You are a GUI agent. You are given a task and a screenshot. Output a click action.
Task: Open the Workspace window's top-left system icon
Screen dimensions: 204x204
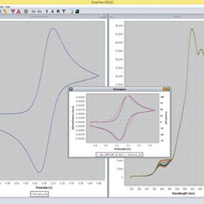pyautogui.click(x=71, y=89)
